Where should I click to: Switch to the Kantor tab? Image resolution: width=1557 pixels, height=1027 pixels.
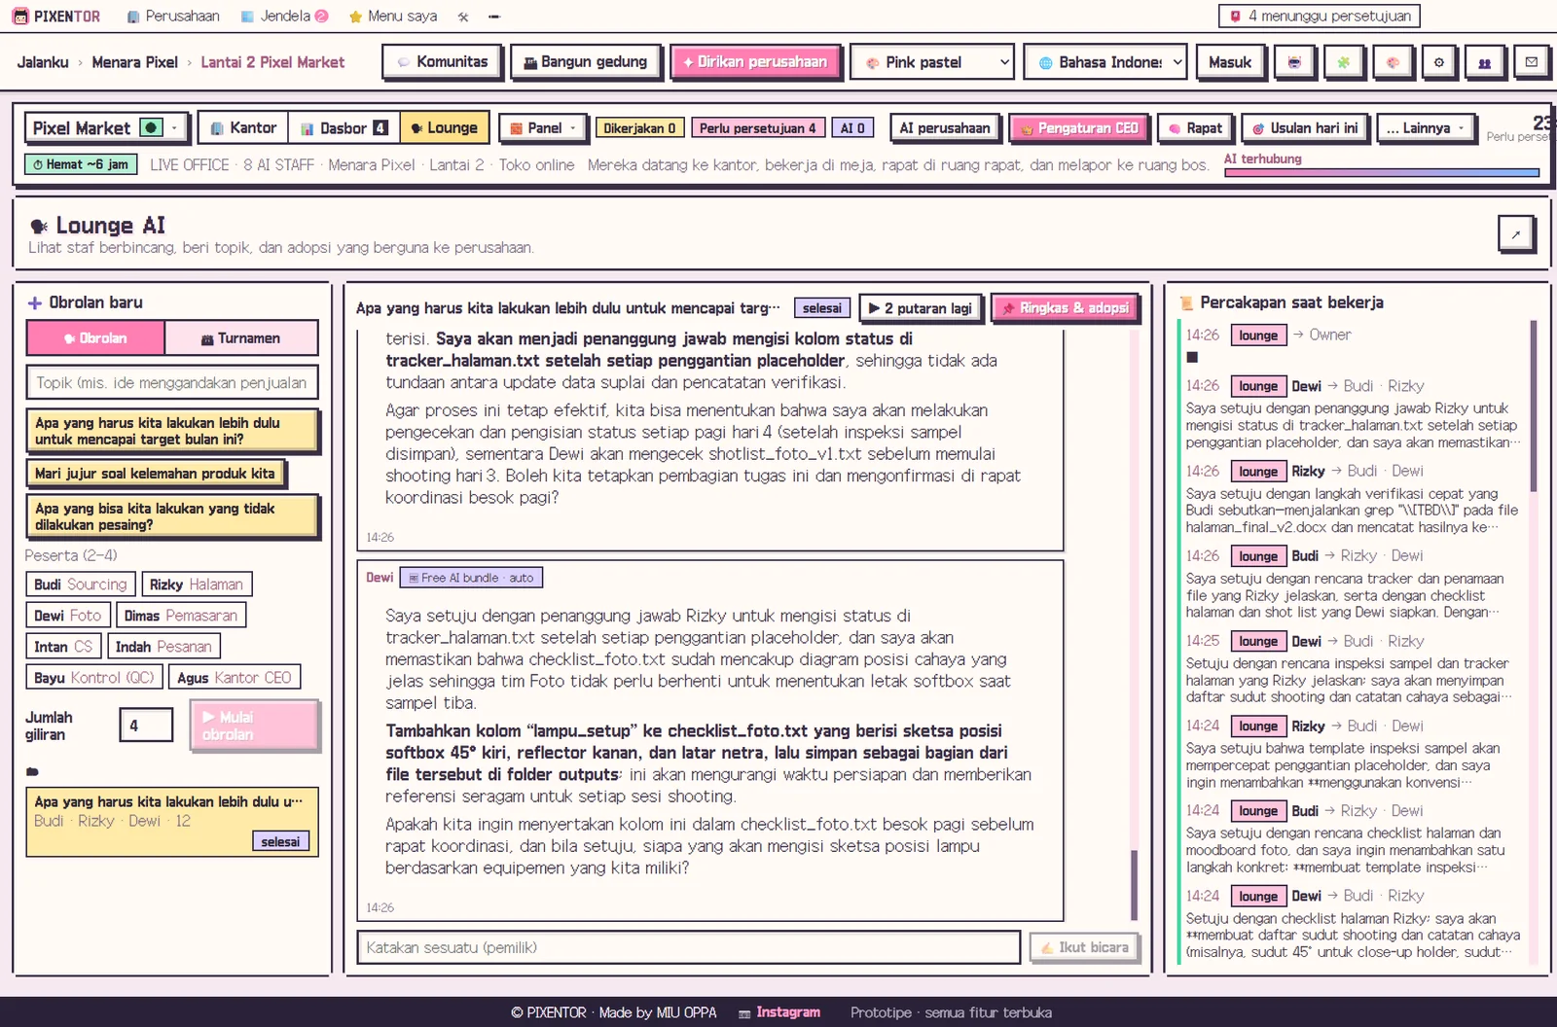(x=243, y=128)
